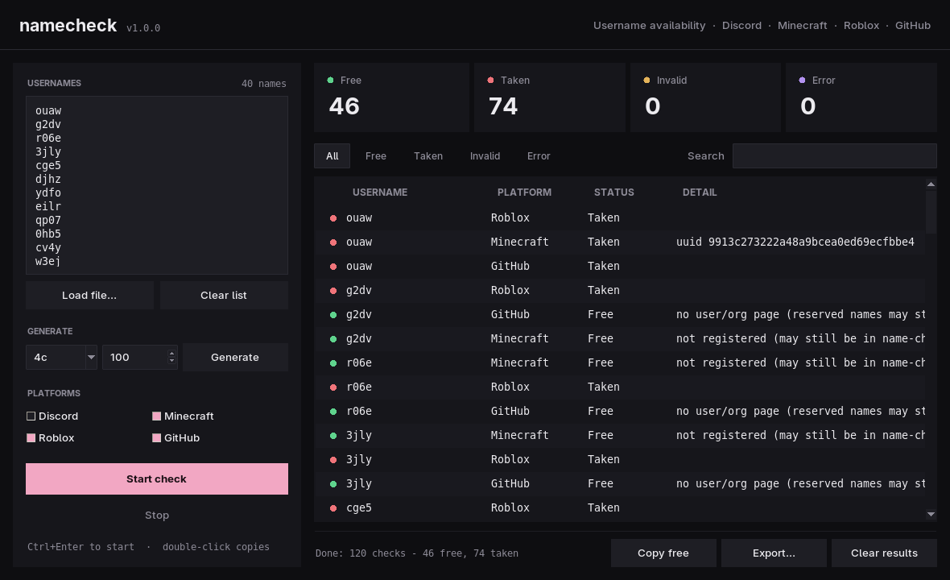Click the namecheck app title

pyautogui.click(x=68, y=26)
